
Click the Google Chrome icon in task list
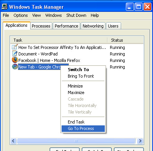pyautogui.click(x=15, y=67)
